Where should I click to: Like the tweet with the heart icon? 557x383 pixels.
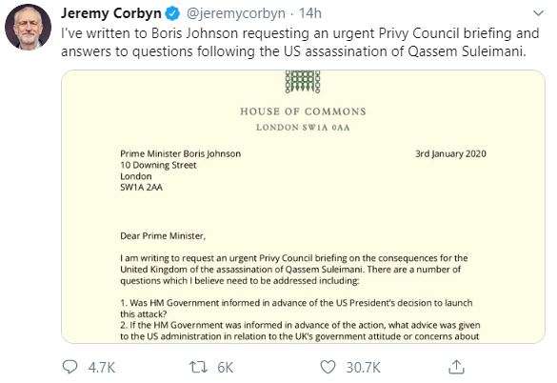tap(328, 367)
